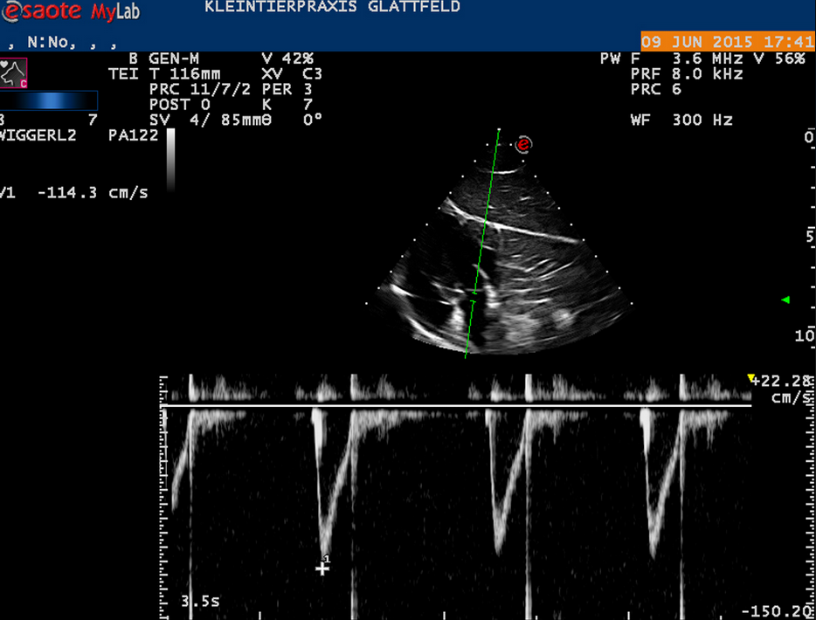
Task: Click the yellow triangle at +22.28 velocity scale
Action: (x=751, y=378)
